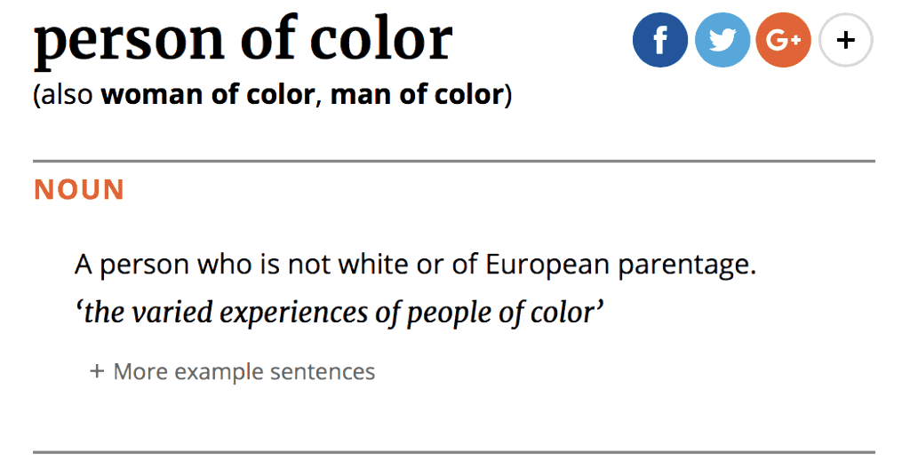Share this entry on Facebook
910x468 pixels.
[x=659, y=40]
